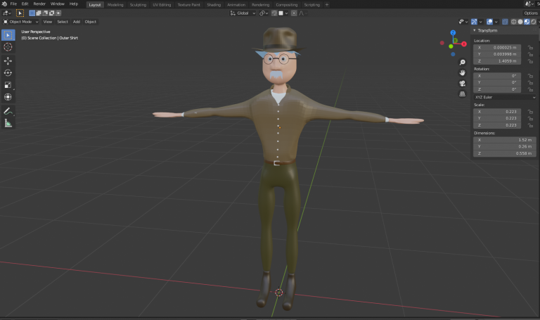Click the Pan view hand icon
Image resolution: width=540 pixels, height=320 pixels.
[x=462, y=72]
